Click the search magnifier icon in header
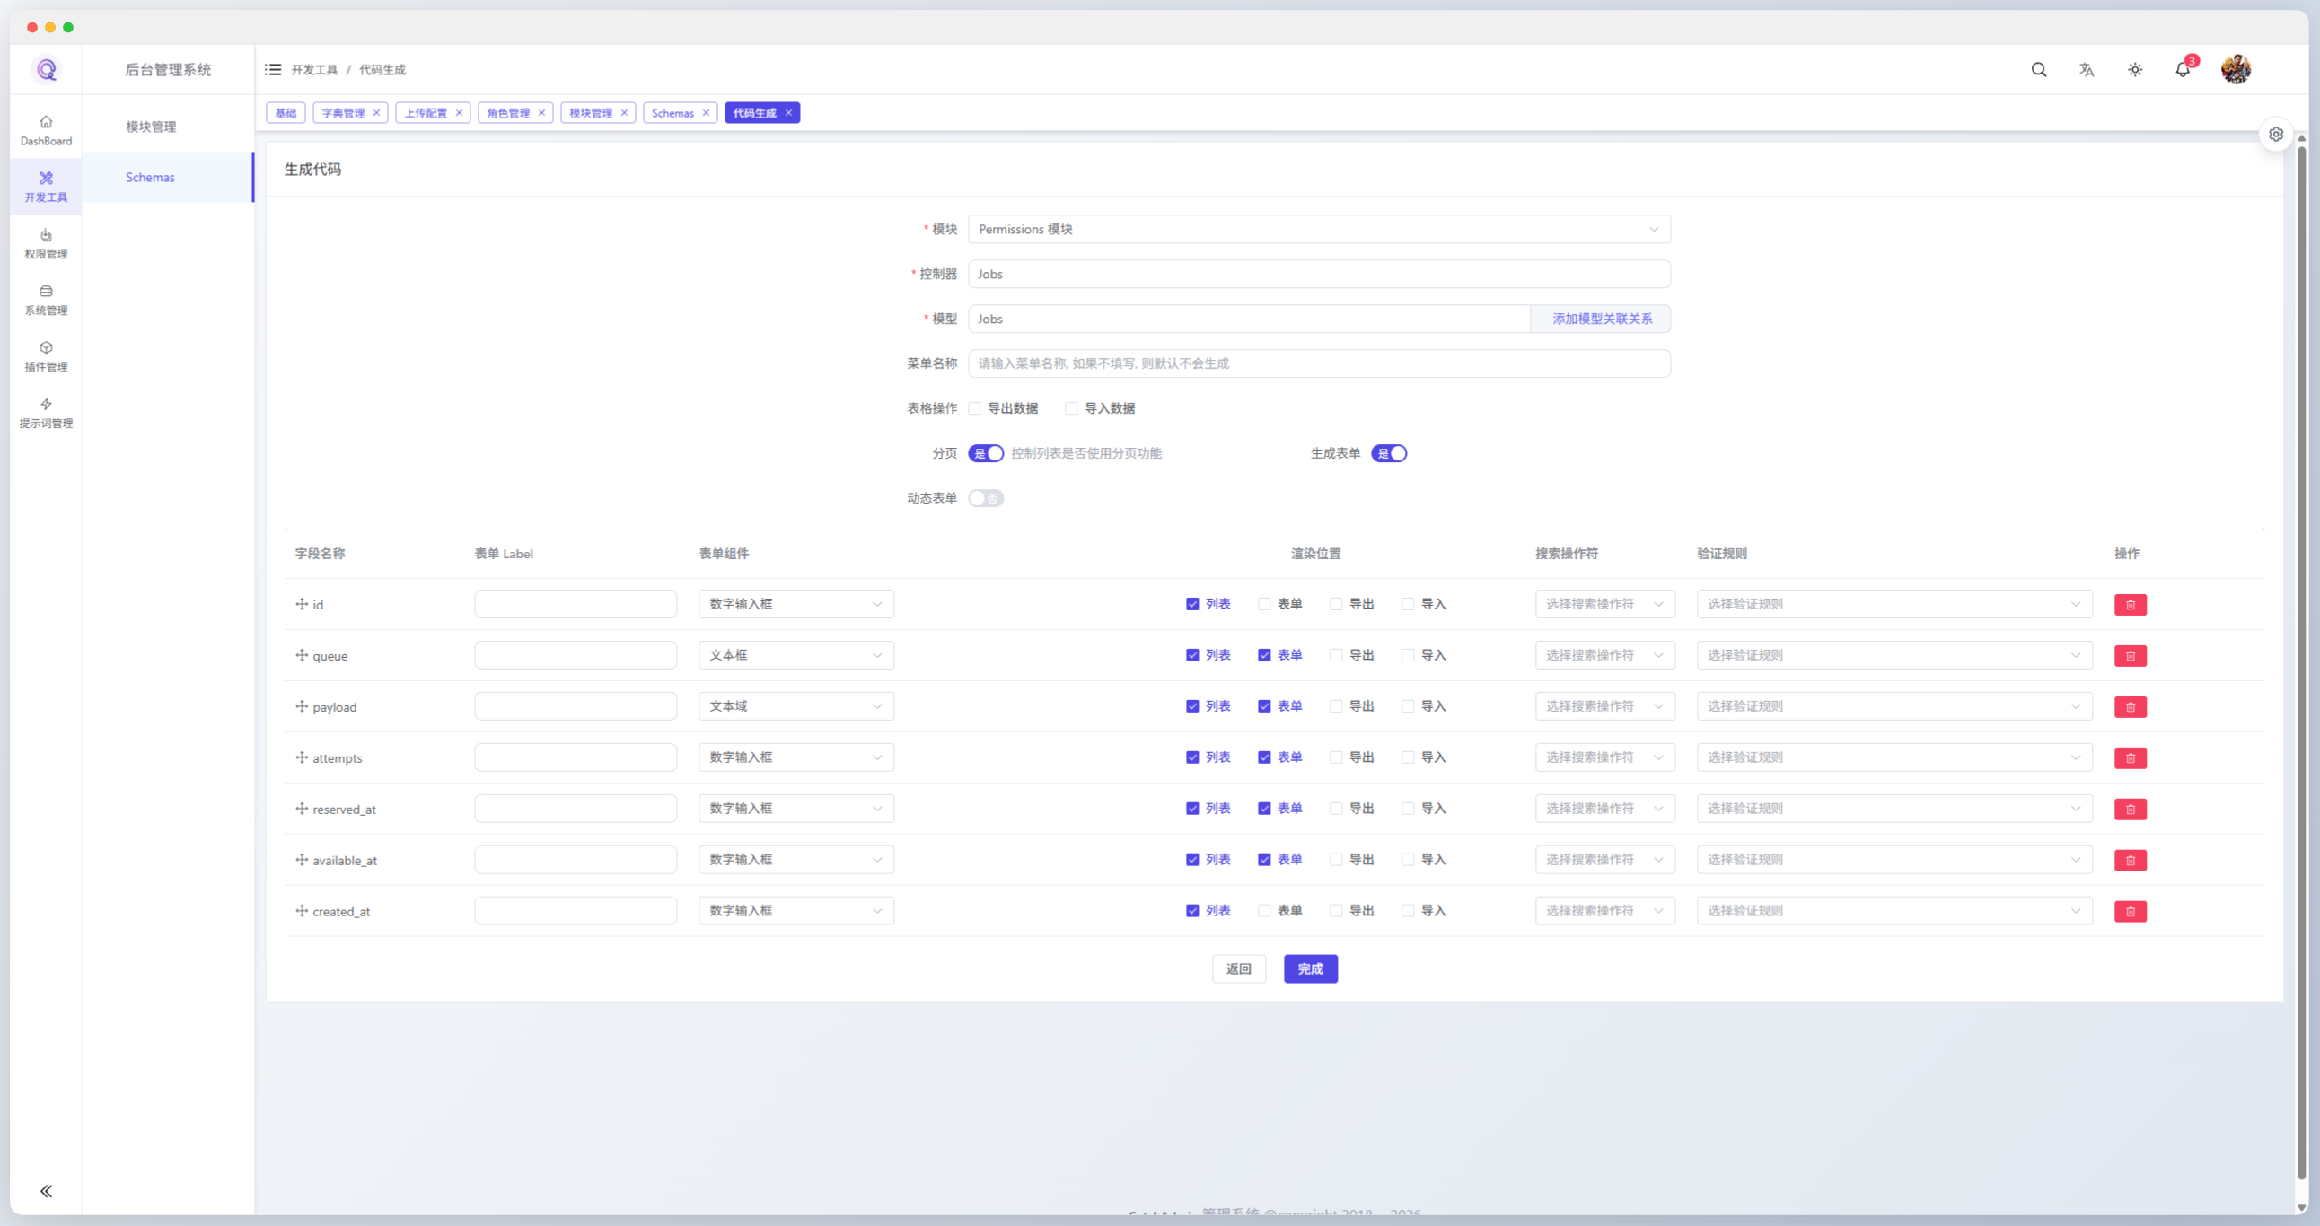The width and height of the screenshot is (2320, 1226). (x=2038, y=69)
